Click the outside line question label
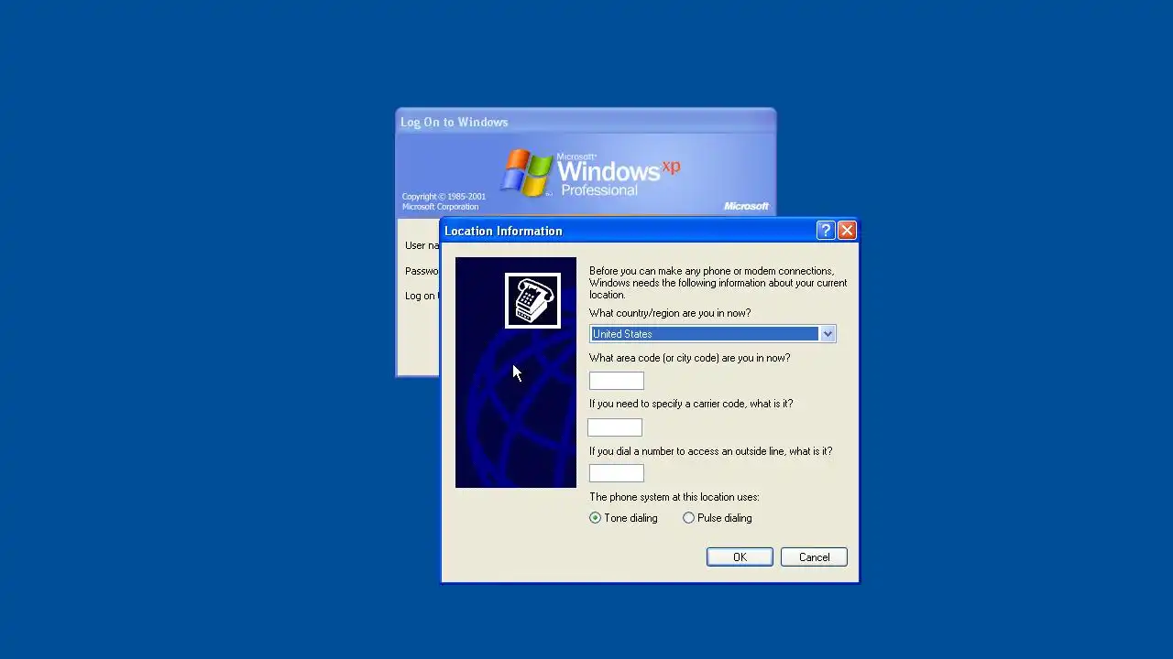 click(x=710, y=451)
